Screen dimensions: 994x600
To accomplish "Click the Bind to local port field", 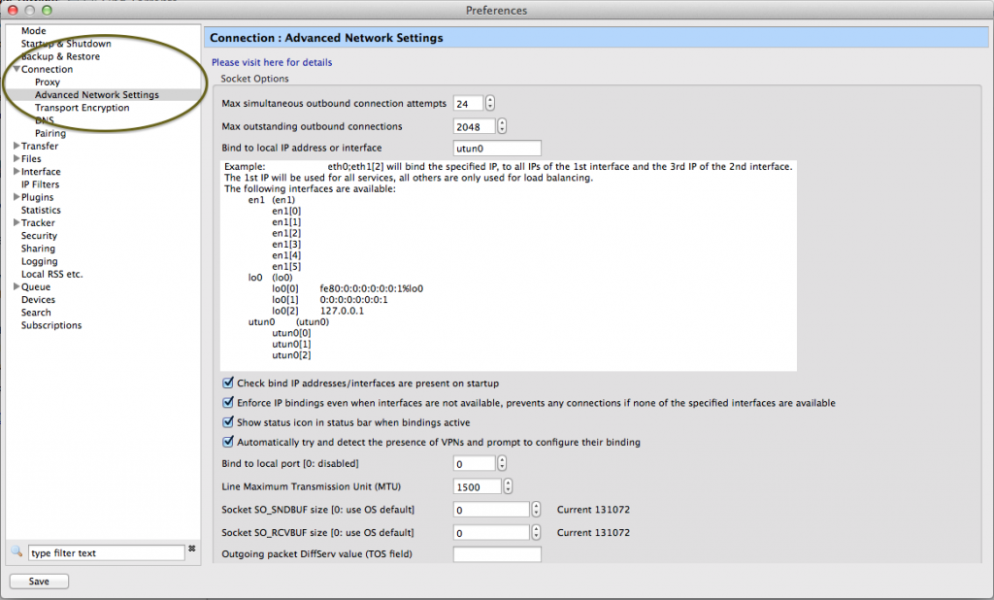I will coord(474,464).
